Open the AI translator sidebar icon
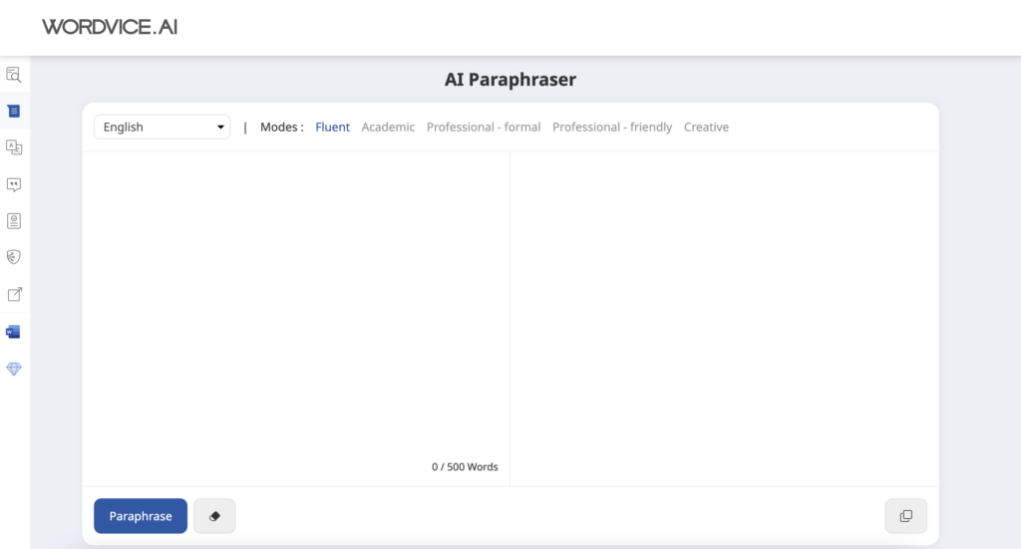The width and height of the screenshot is (1021, 549). (14, 147)
